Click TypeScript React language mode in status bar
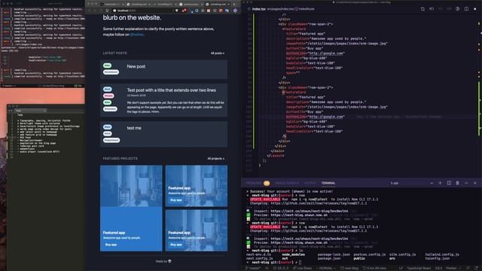482x271 pixels. pos(419,268)
